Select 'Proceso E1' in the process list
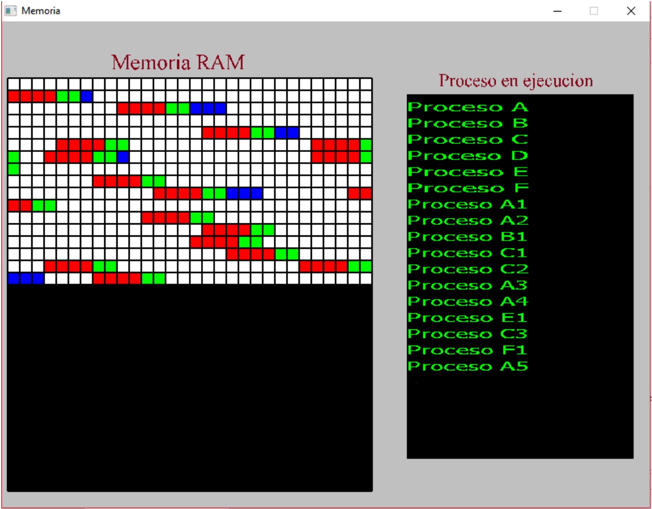 [x=468, y=318]
